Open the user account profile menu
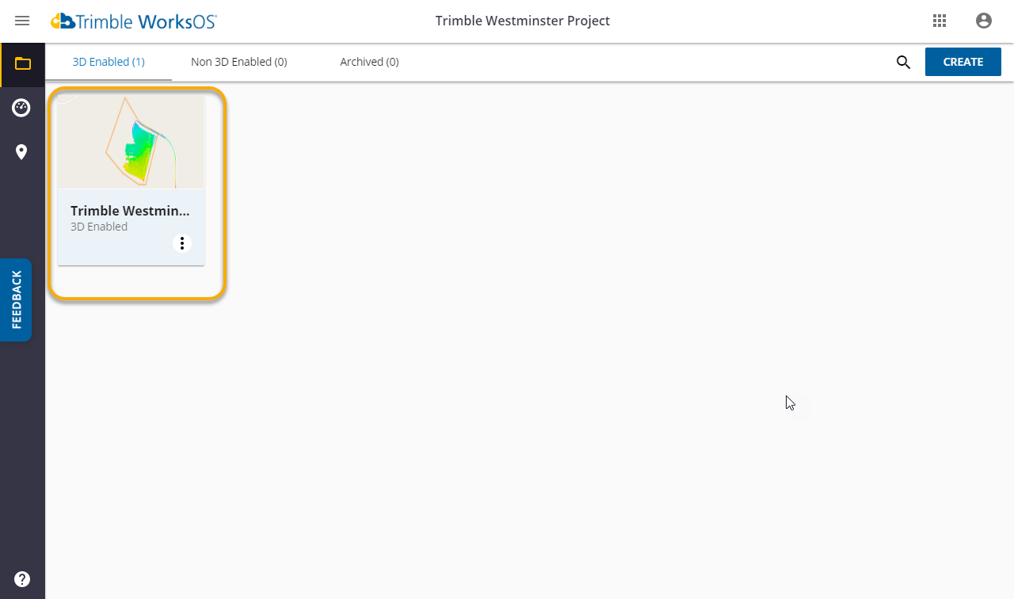Viewport: 1014px width, 599px height. [x=984, y=21]
